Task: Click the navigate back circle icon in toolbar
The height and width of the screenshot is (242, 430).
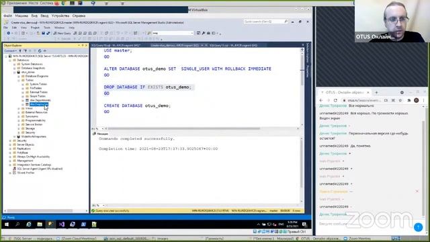Action: point(9,33)
